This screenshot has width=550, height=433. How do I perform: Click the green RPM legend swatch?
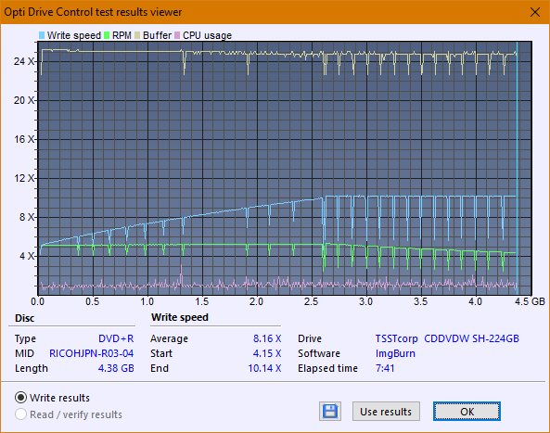pyautogui.click(x=107, y=35)
